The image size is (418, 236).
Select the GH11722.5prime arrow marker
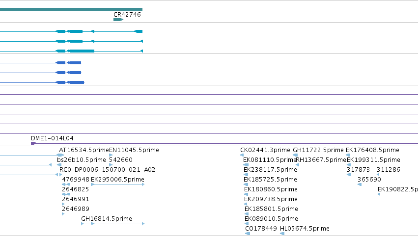pyautogui.click(x=295, y=155)
